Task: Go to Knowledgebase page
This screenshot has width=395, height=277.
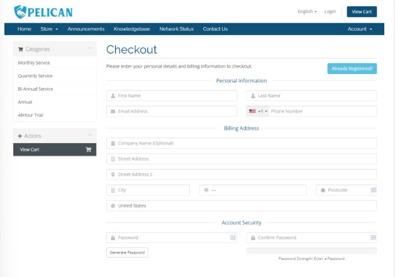Action: click(132, 29)
